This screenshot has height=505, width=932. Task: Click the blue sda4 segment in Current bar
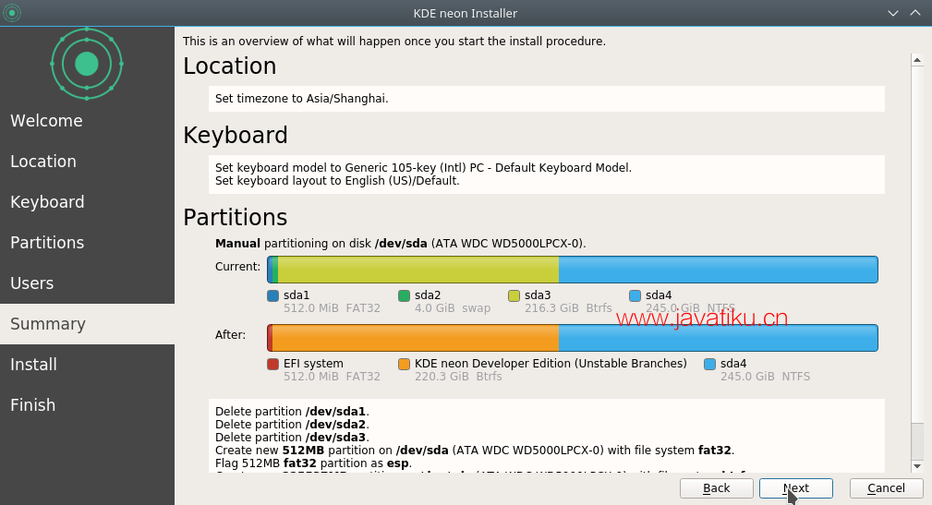pos(718,270)
